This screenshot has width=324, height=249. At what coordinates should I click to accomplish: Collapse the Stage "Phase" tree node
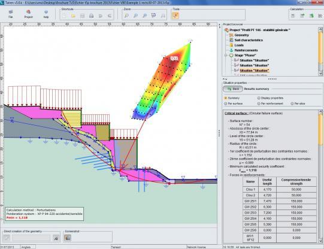pyautogui.click(x=226, y=55)
